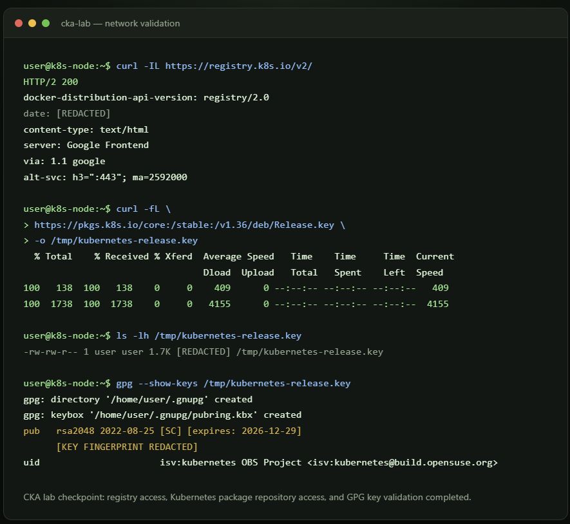Click the '-rw-rw-r--' permissions text
The image size is (570, 524).
[x=50, y=351]
